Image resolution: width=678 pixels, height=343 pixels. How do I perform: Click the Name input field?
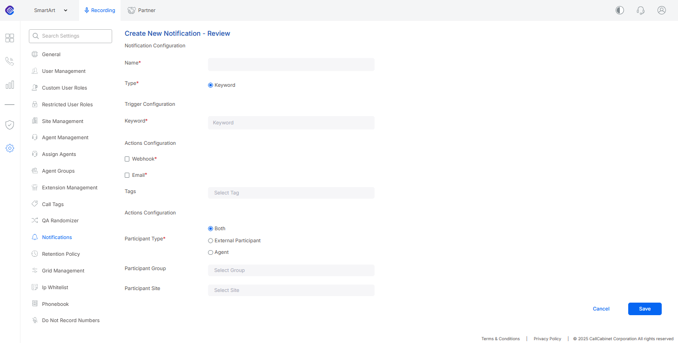pyautogui.click(x=291, y=65)
